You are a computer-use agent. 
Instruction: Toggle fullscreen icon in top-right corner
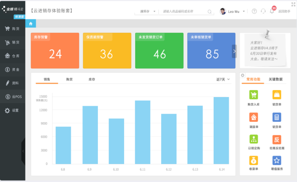coord(293,5)
